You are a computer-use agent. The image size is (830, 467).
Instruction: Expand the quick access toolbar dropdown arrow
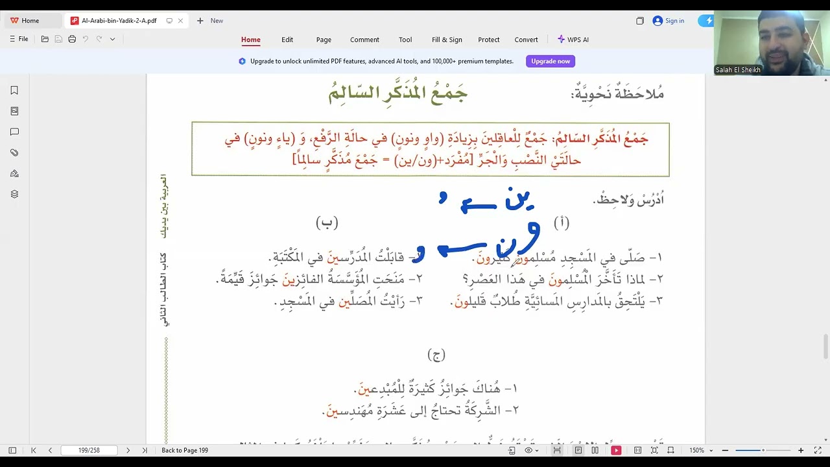point(112,40)
